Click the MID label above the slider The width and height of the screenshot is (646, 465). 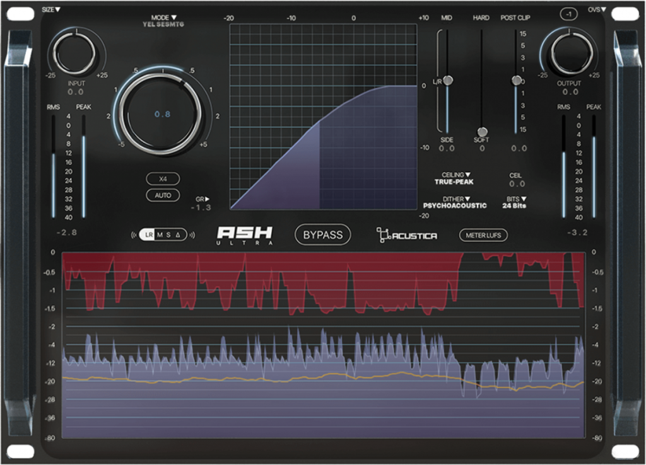coord(447,18)
